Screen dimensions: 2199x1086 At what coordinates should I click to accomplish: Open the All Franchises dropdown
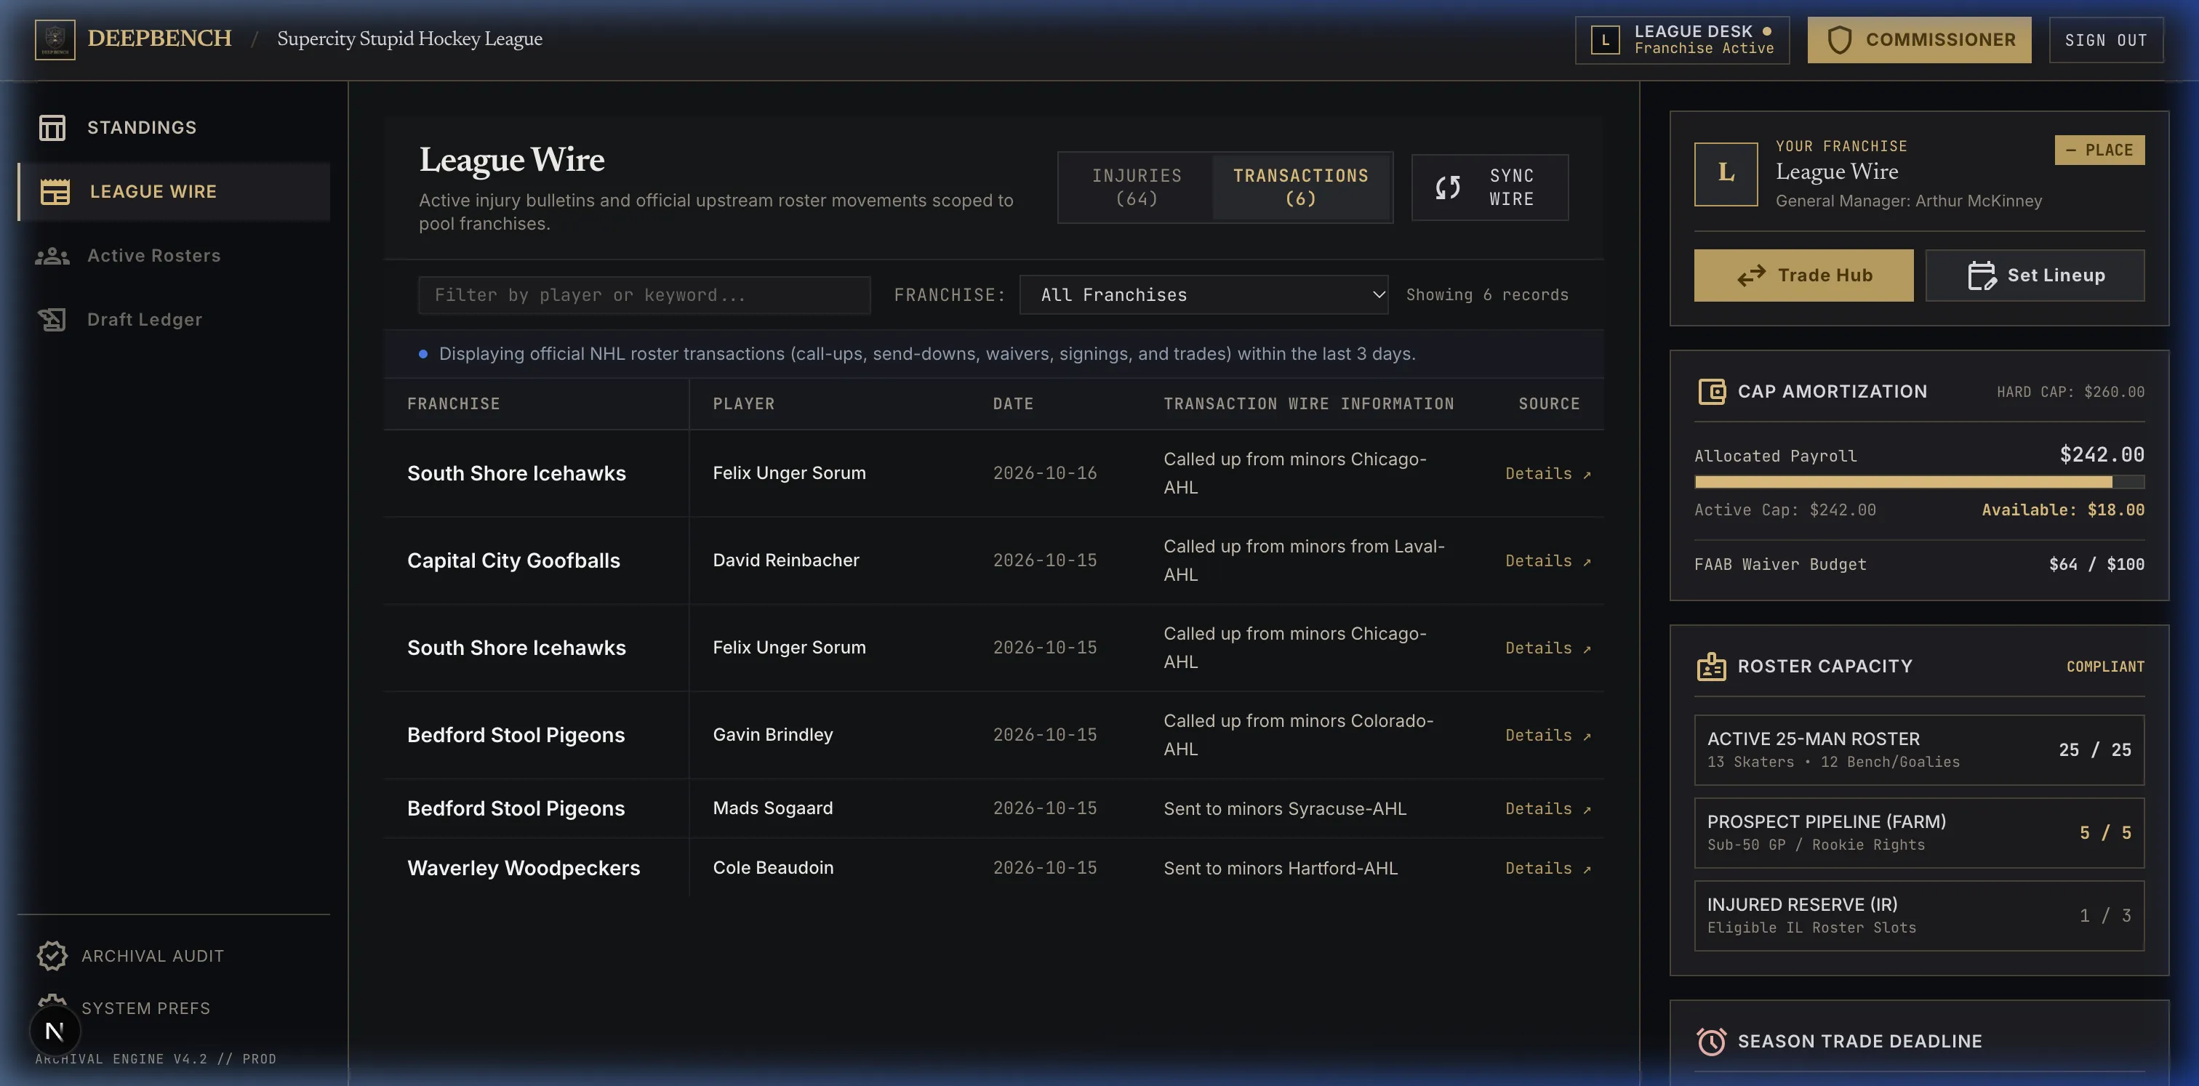point(1203,295)
